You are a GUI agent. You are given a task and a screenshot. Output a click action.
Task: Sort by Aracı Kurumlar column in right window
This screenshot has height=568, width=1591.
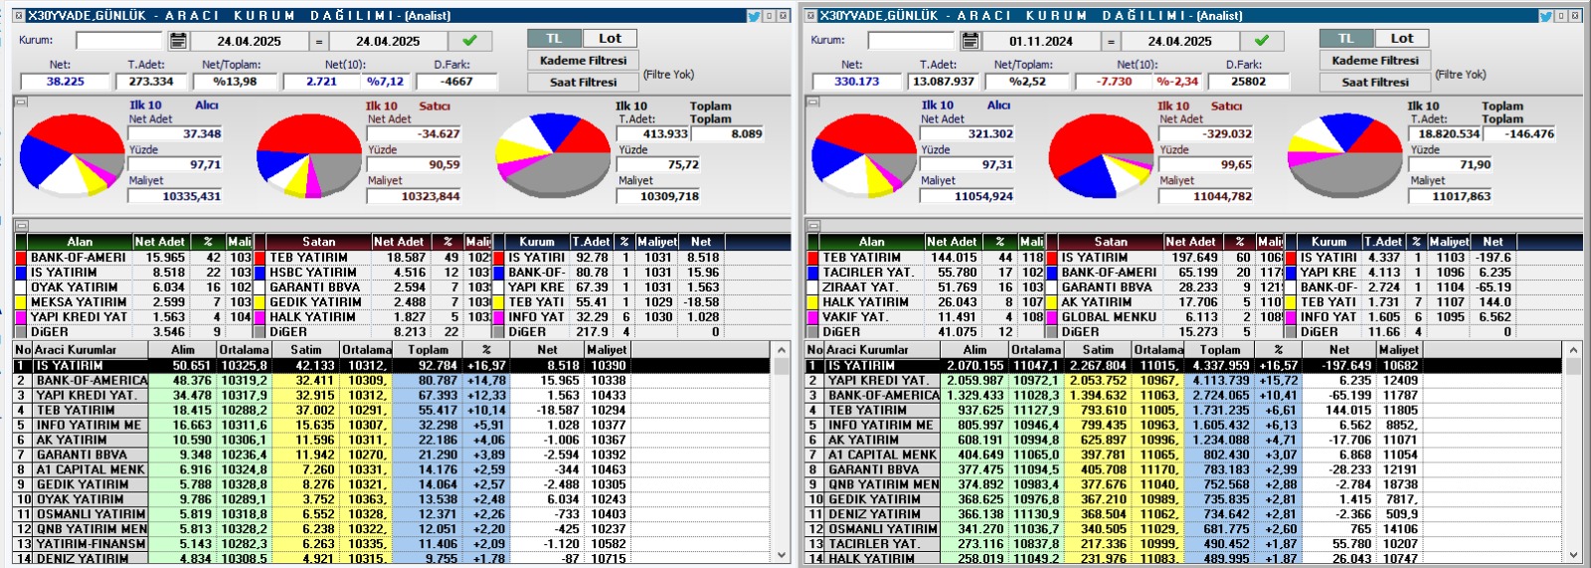tap(883, 350)
